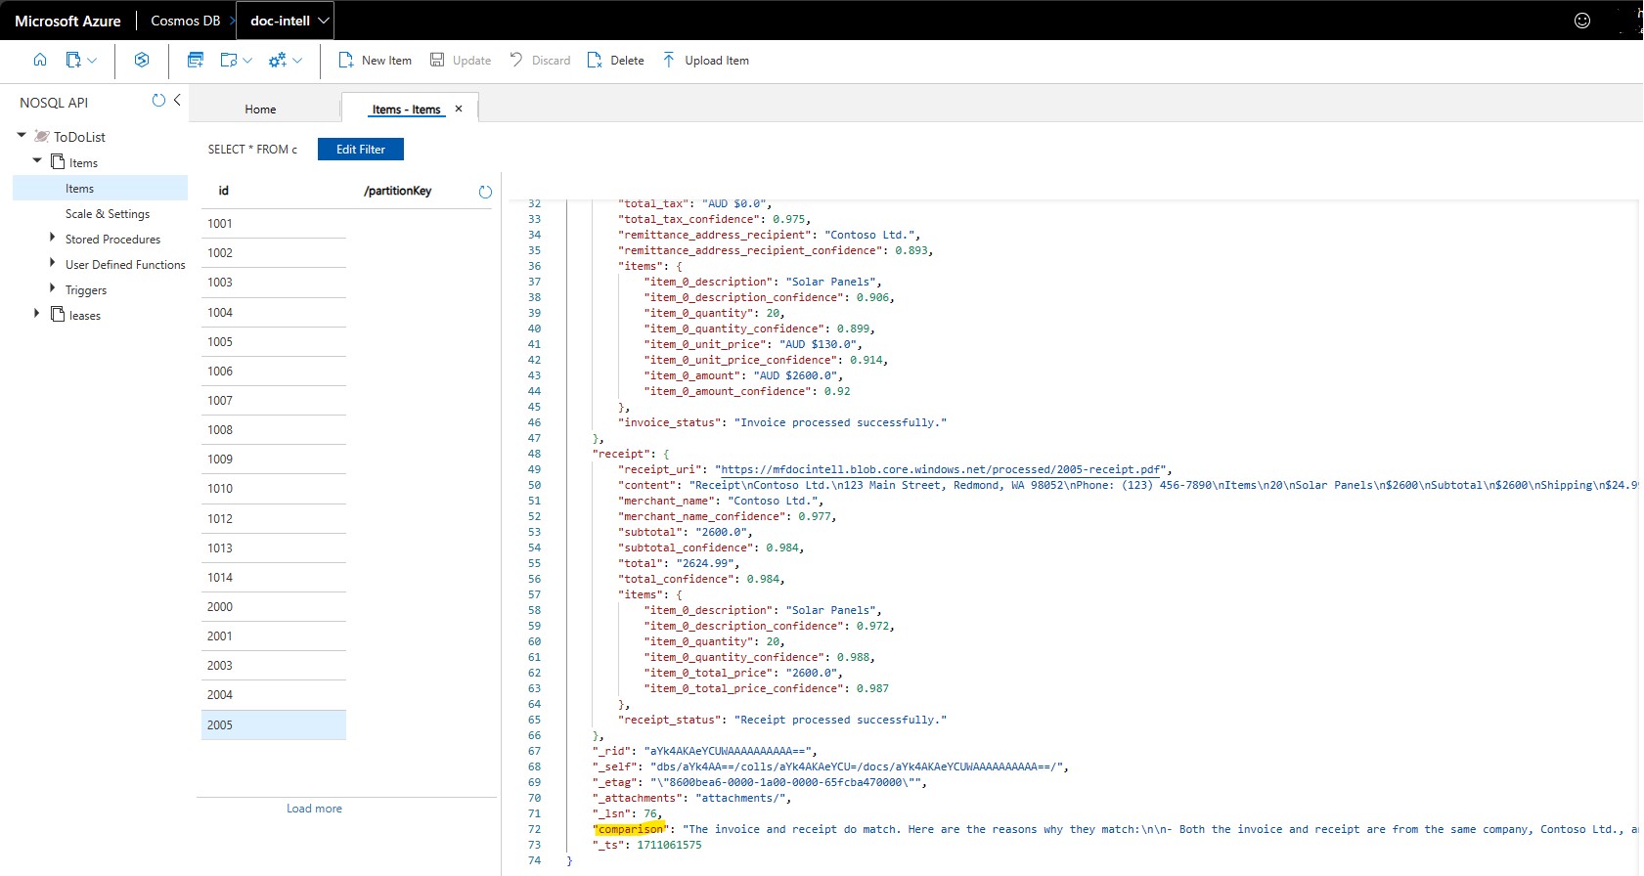Open the Synapse Link icon
1644x876 pixels.
point(142,60)
